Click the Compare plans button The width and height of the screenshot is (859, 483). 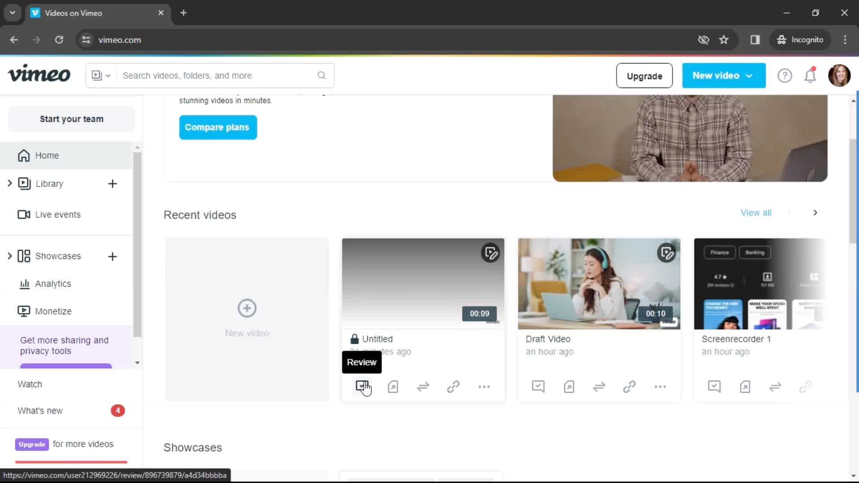(x=217, y=127)
